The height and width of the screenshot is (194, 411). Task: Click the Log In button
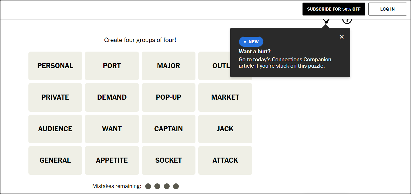(x=387, y=9)
